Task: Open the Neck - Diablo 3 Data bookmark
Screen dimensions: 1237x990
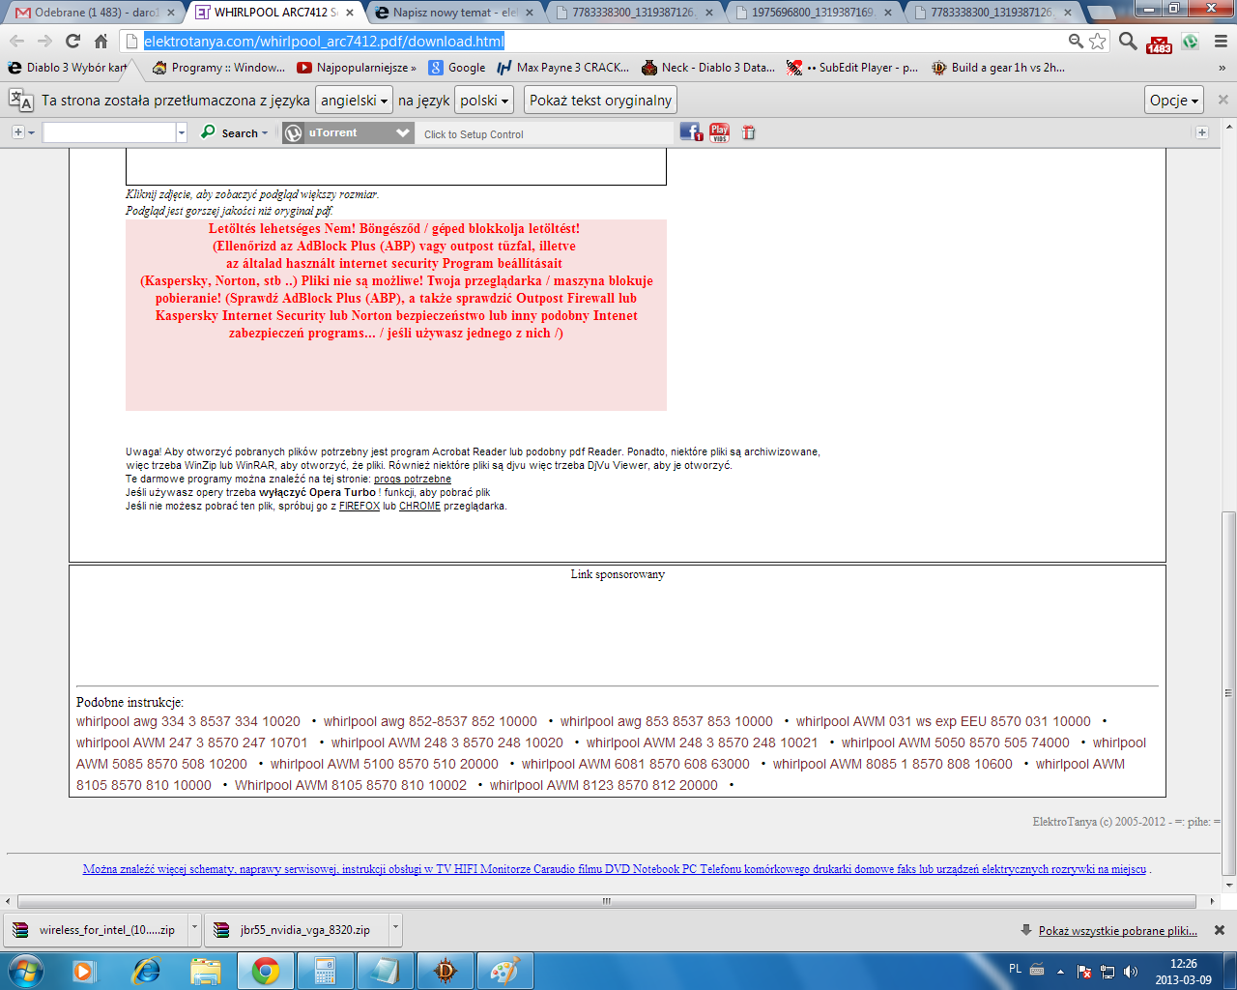Action: 707,68
